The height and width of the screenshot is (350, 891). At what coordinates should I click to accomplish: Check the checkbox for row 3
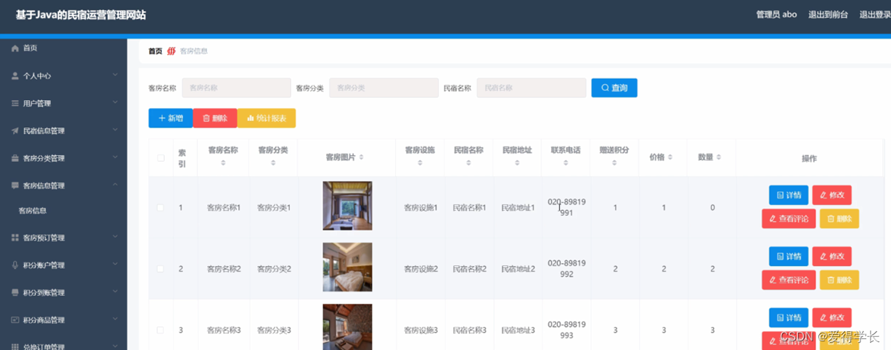(160, 330)
